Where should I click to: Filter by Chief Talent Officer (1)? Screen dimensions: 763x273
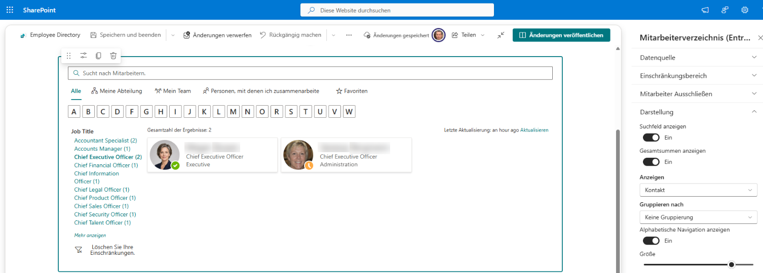coord(102,222)
